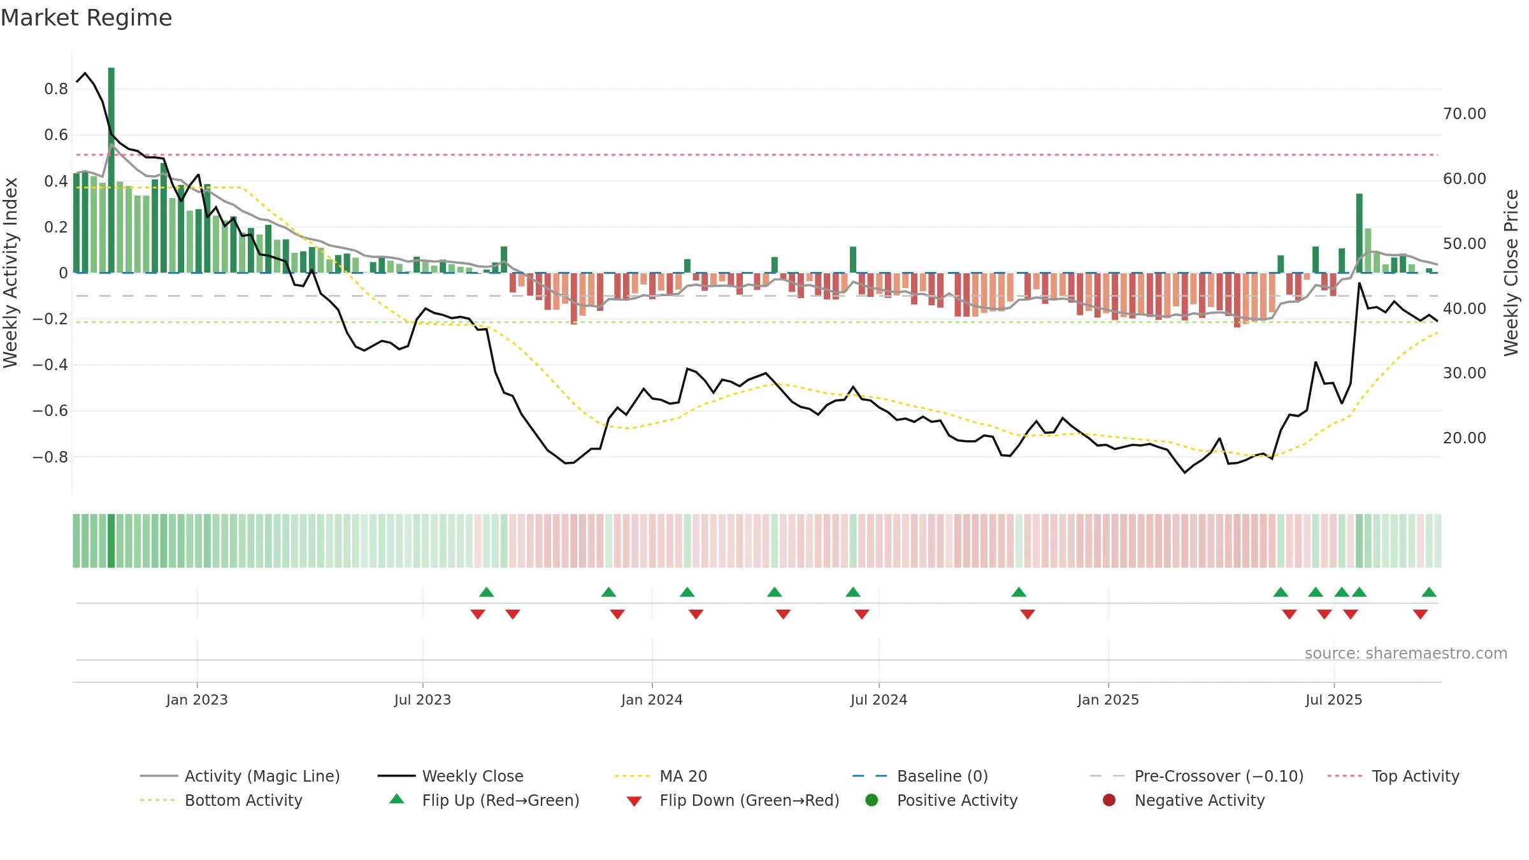Click the Jul 2025 axis label
Image resolution: width=1529 pixels, height=860 pixels.
click(1333, 699)
